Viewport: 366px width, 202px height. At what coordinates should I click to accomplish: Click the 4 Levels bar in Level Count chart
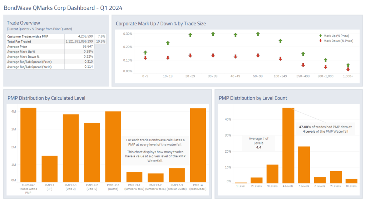click(x=288, y=146)
